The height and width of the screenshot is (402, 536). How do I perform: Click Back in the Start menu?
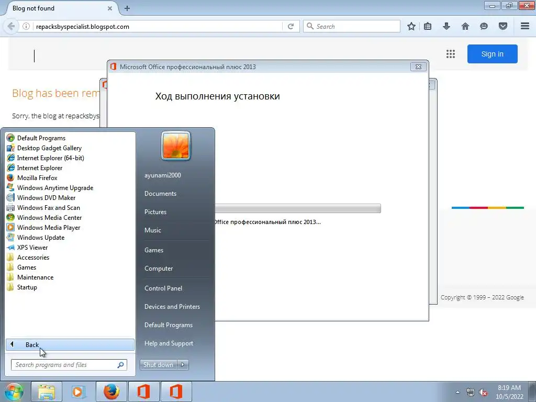click(x=70, y=344)
